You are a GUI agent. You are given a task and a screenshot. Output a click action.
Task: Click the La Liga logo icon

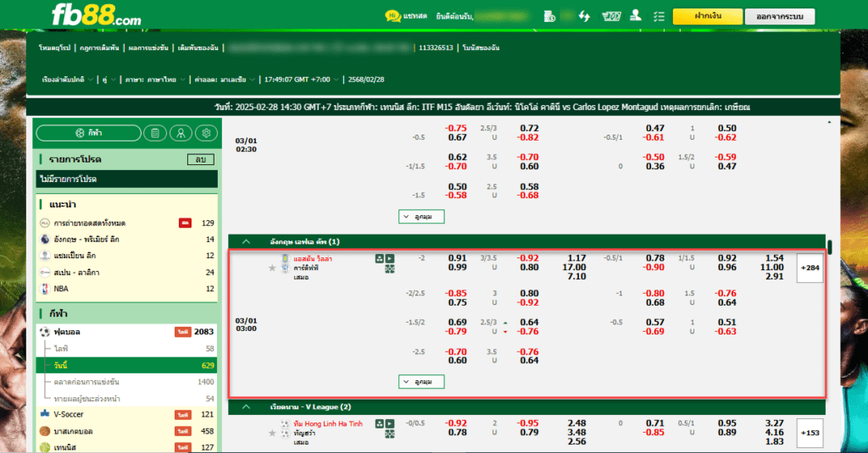[45, 272]
